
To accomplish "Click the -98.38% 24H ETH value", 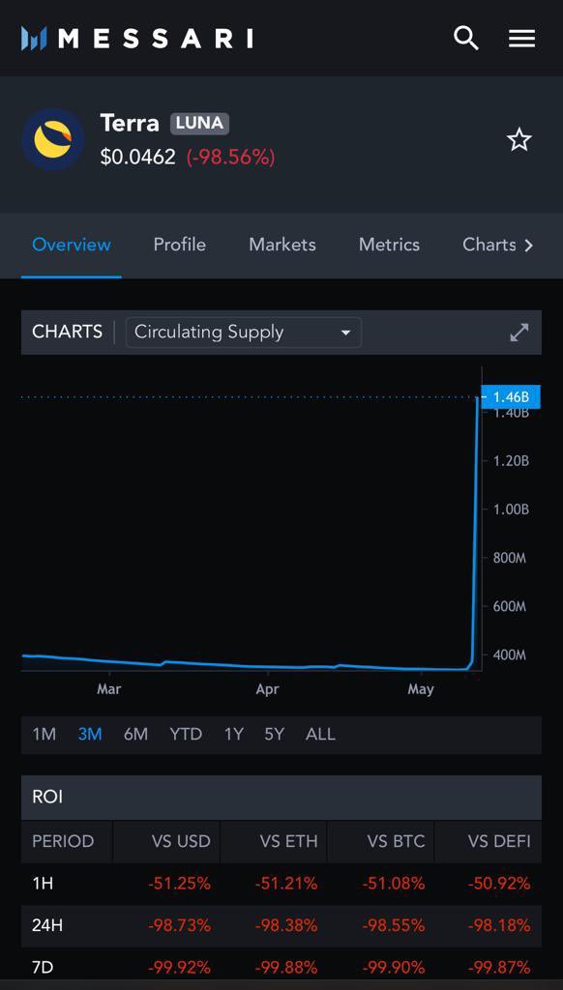I will tap(286, 925).
